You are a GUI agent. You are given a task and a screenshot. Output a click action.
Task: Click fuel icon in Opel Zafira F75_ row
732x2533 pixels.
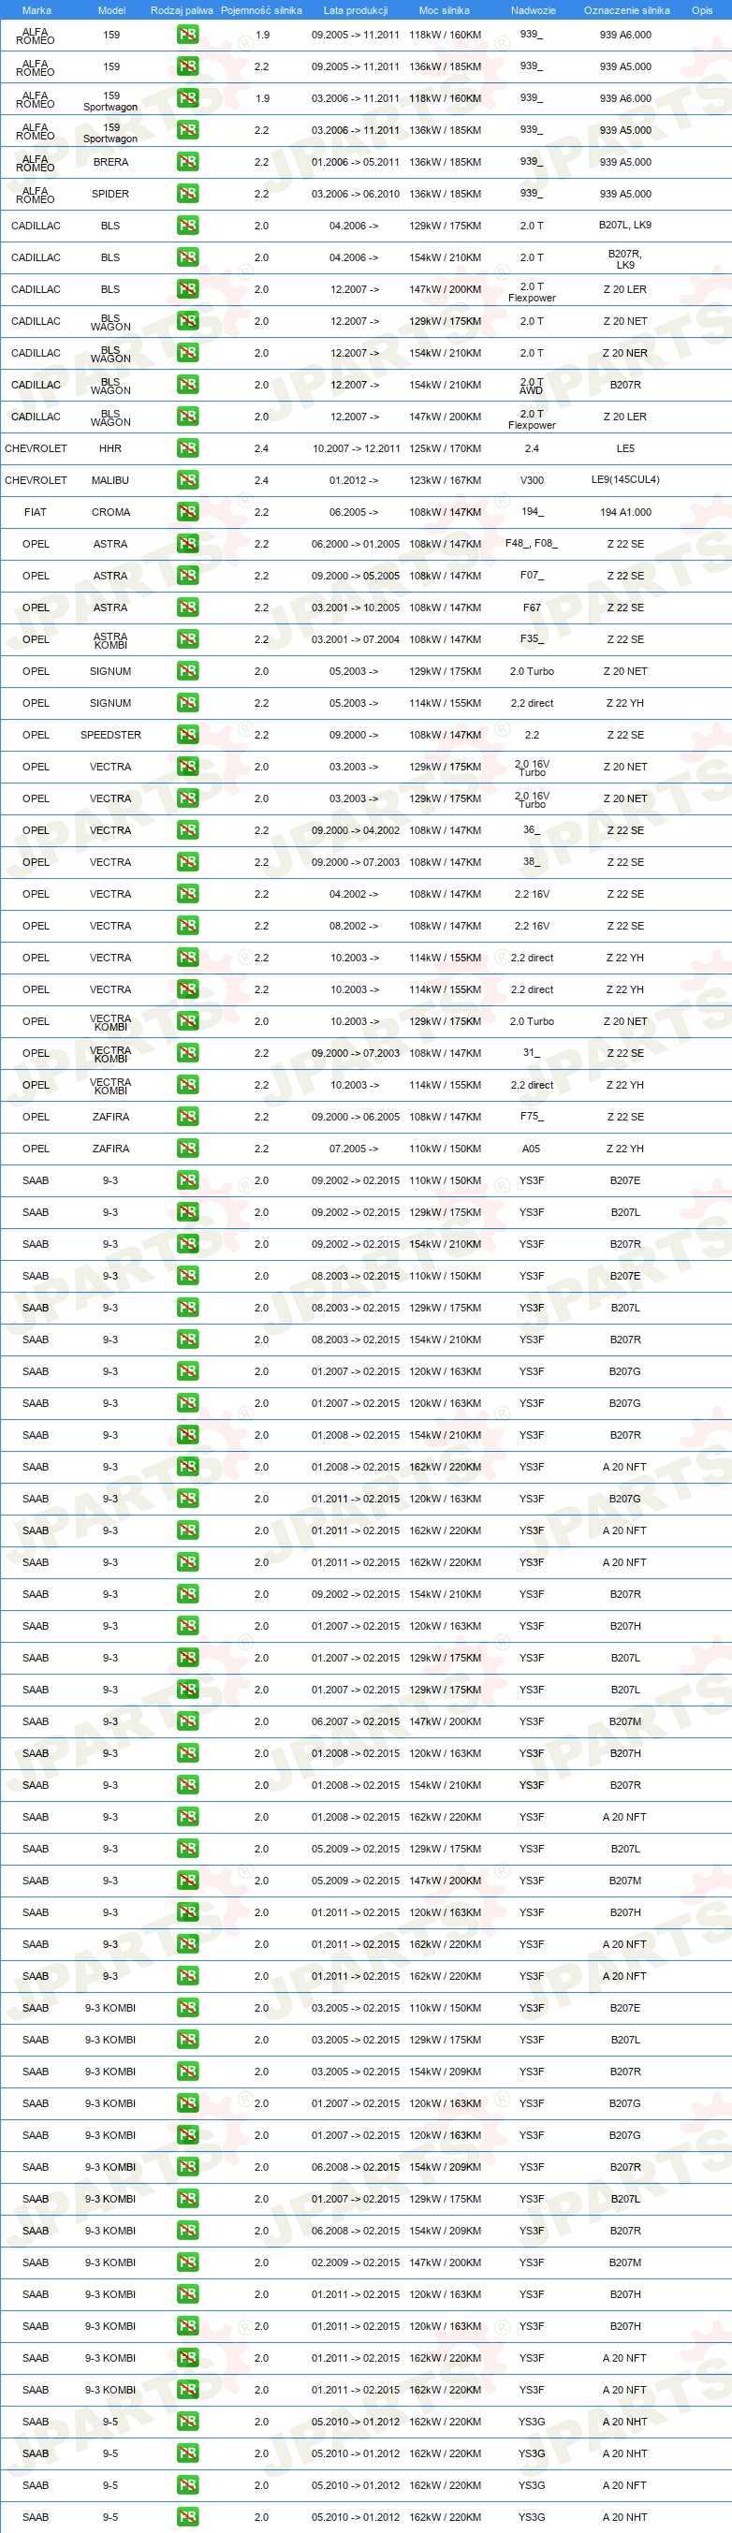(x=187, y=1117)
